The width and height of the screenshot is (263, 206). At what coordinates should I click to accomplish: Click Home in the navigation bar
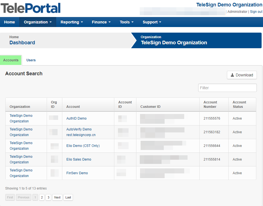10,22
